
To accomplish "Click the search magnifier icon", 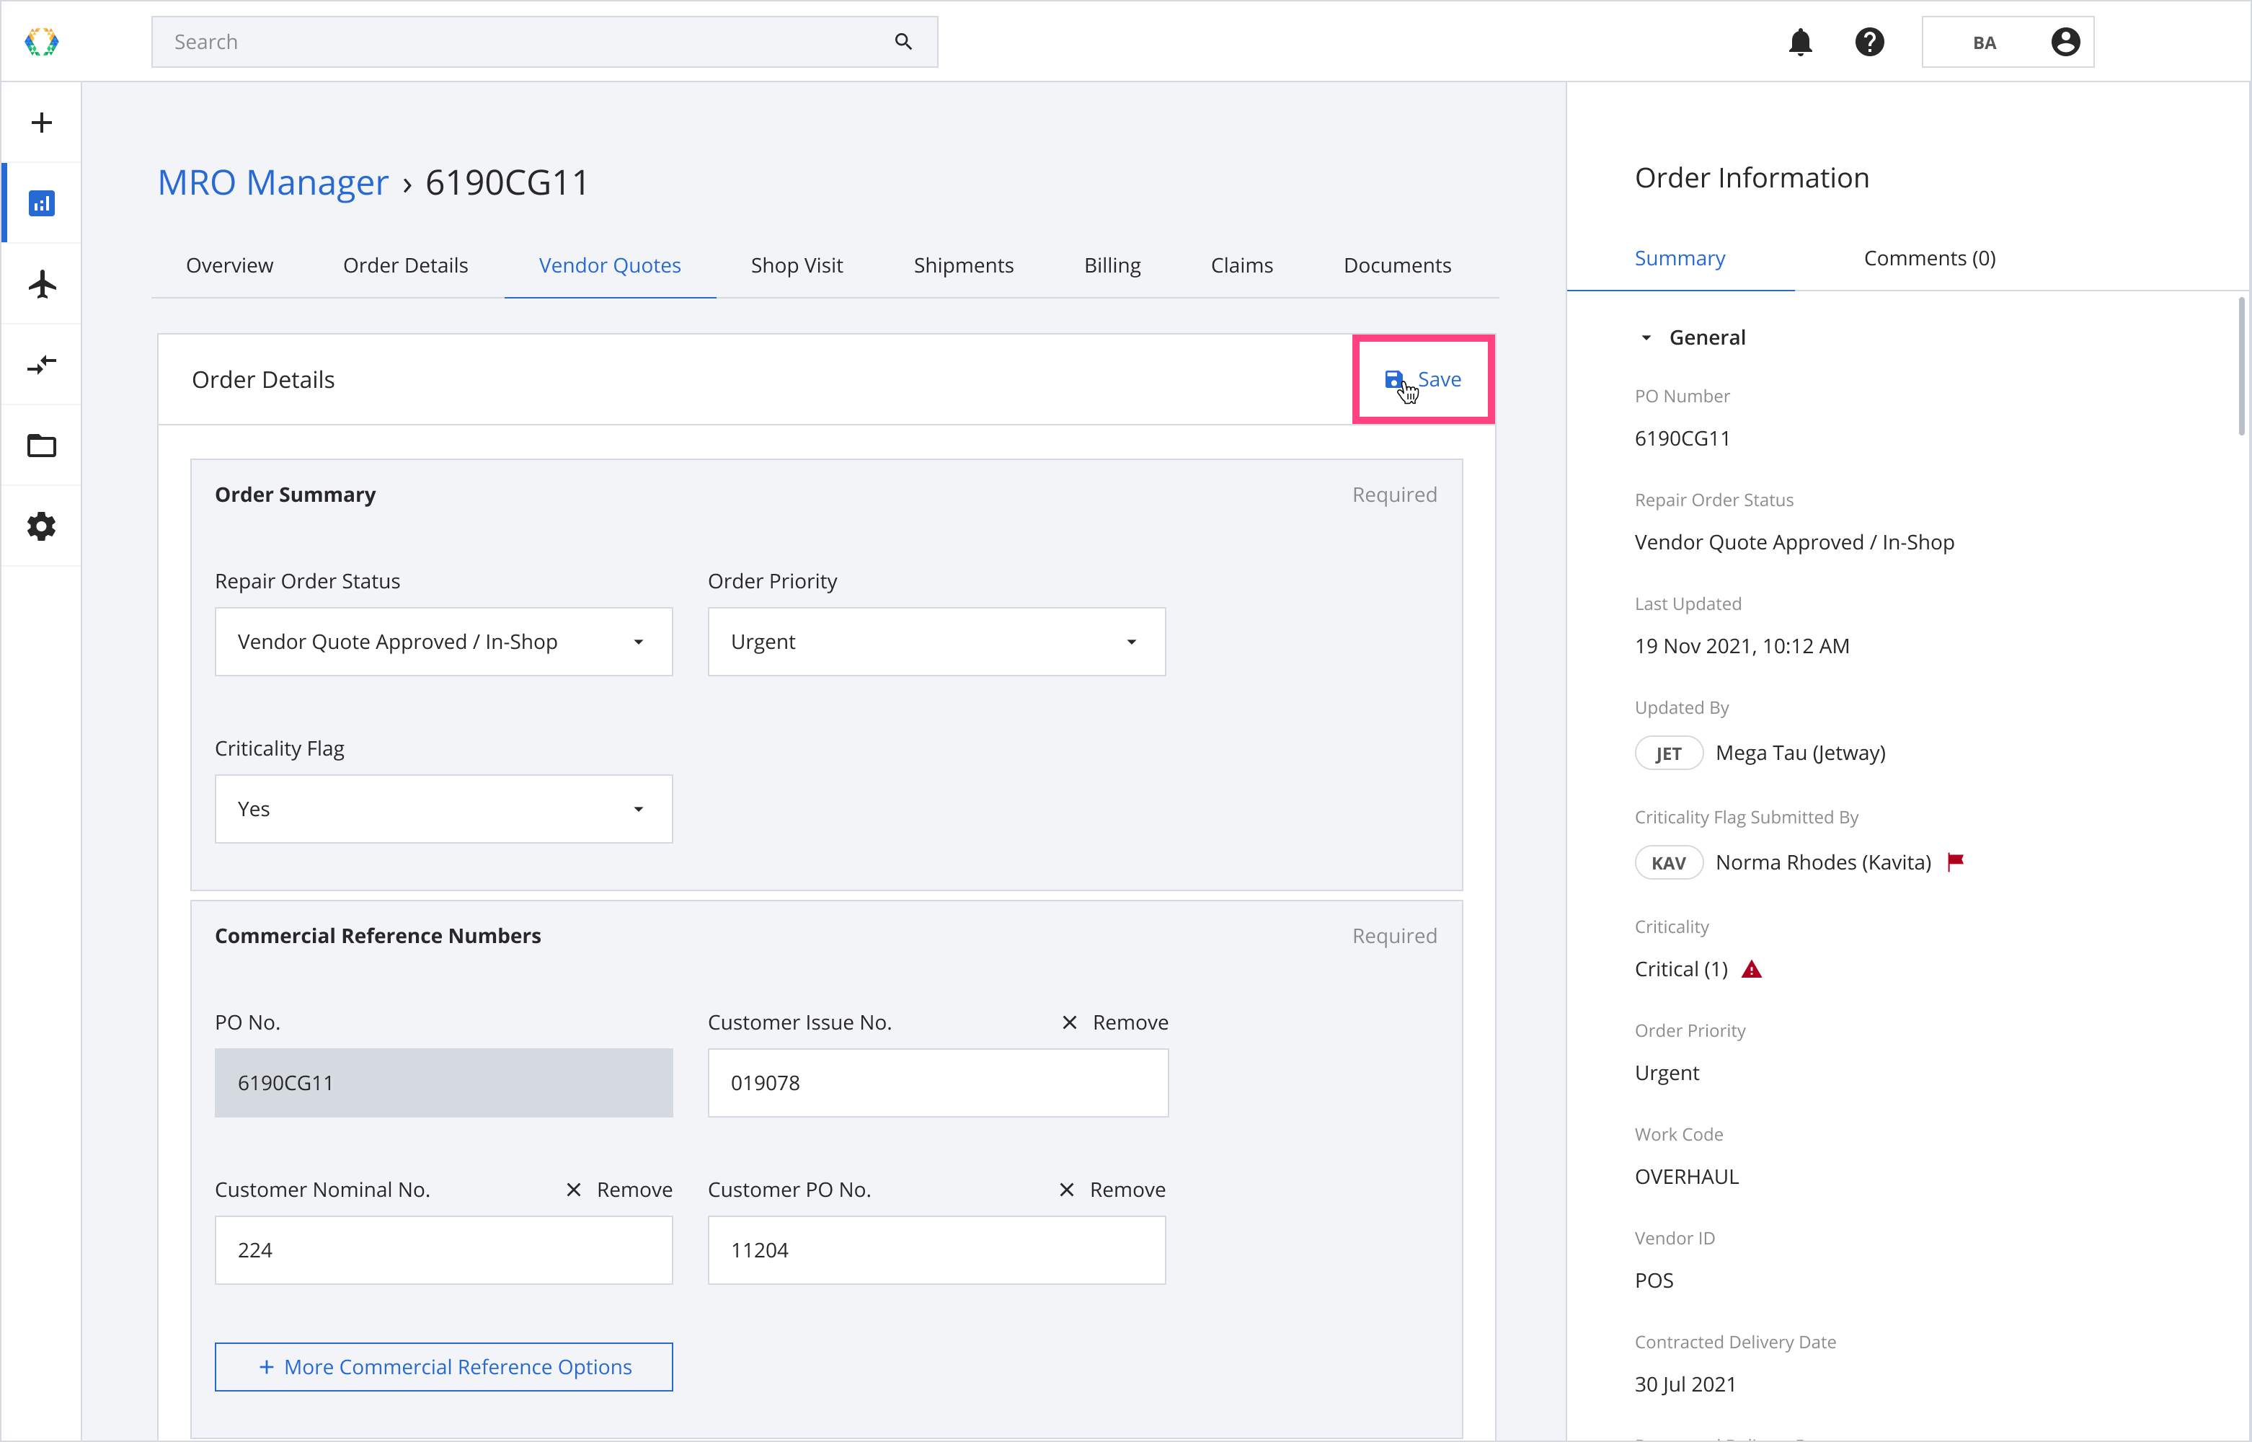I will 903,41.
